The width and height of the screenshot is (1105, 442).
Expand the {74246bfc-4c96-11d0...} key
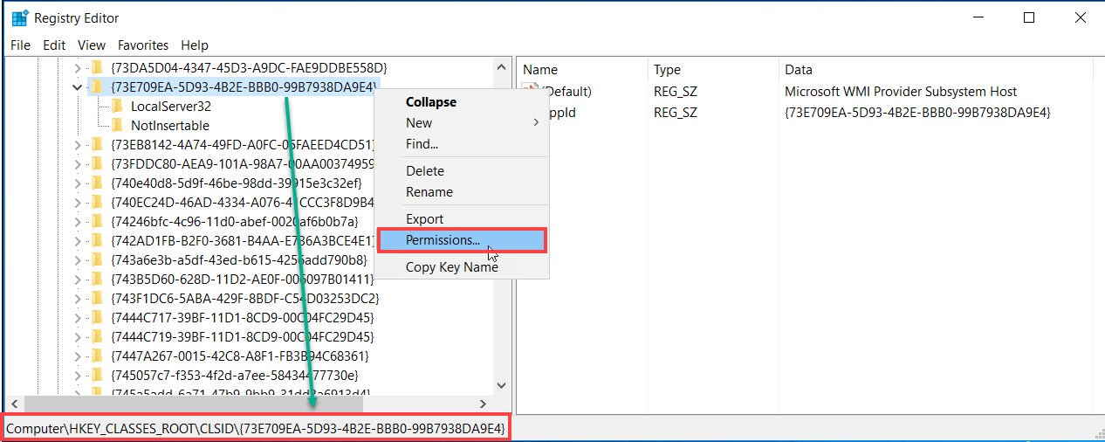pos(78,221)
